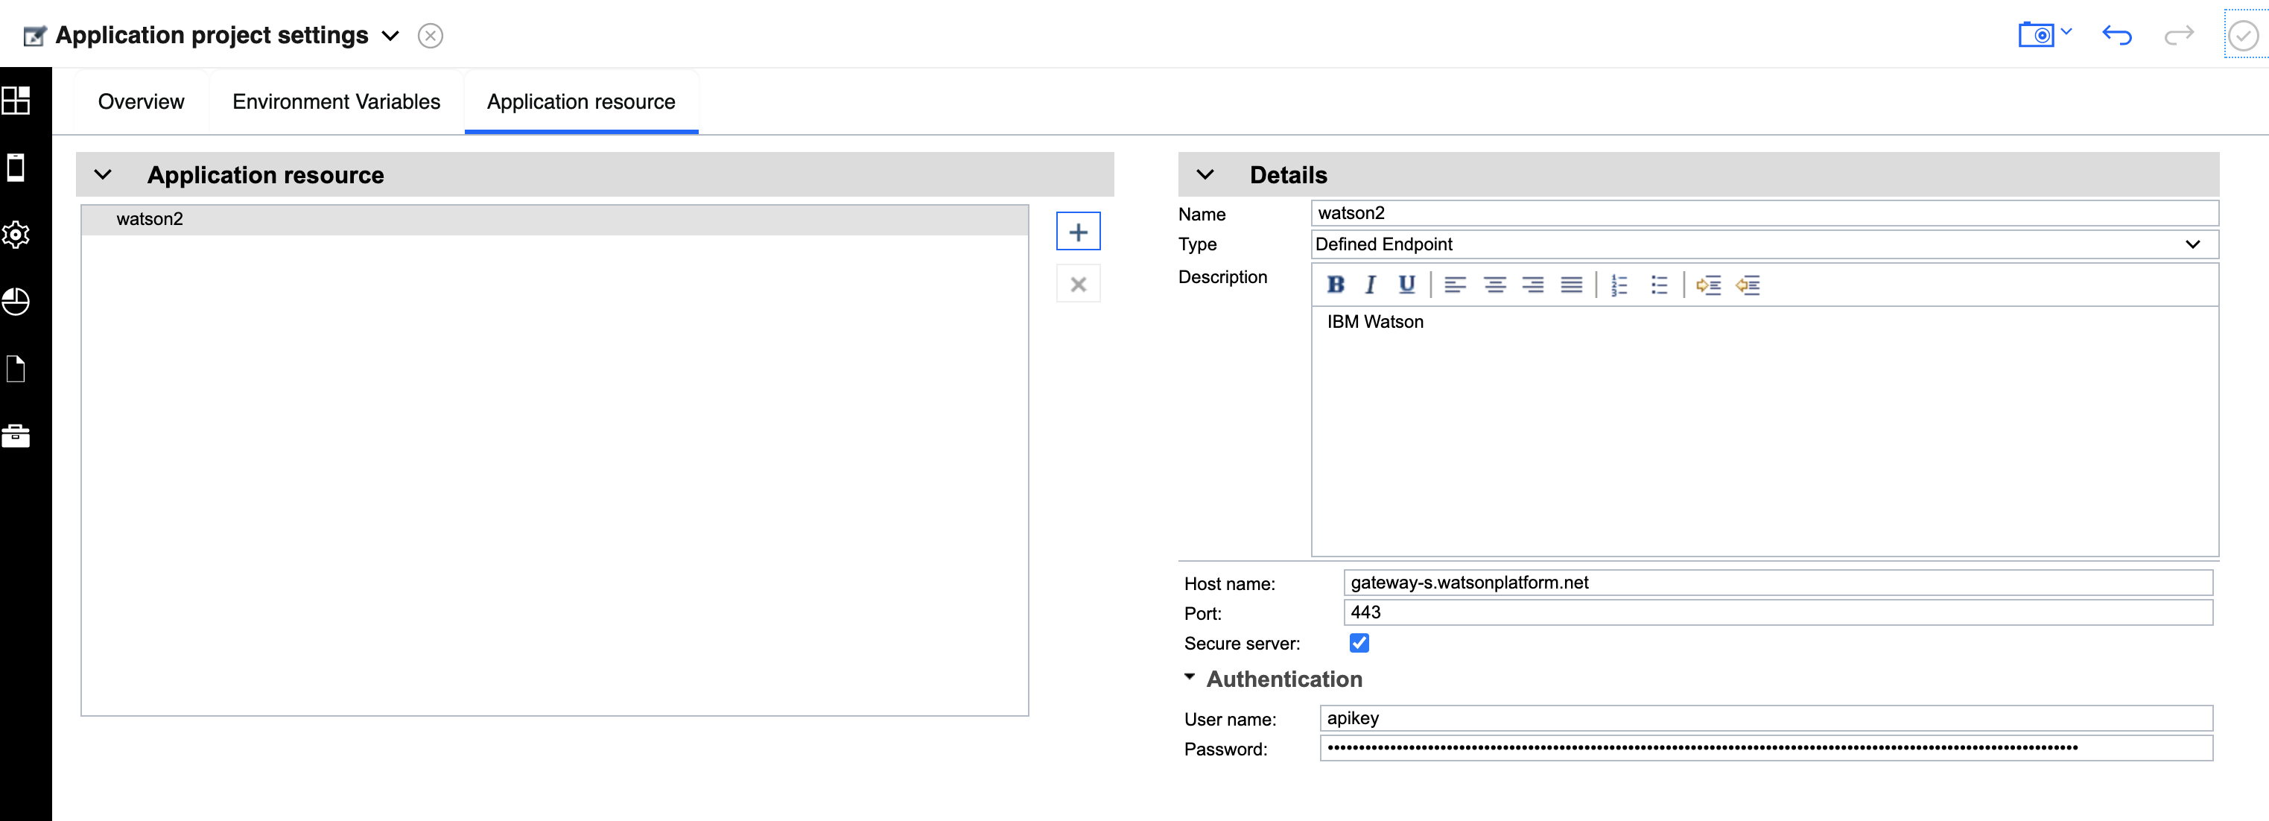Click the Italic formatting icon
Screen dimensions: 2269x821
tap(1370, 285)
